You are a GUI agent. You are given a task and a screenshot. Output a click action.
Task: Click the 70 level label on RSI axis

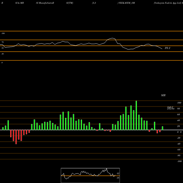coord(3,42)
